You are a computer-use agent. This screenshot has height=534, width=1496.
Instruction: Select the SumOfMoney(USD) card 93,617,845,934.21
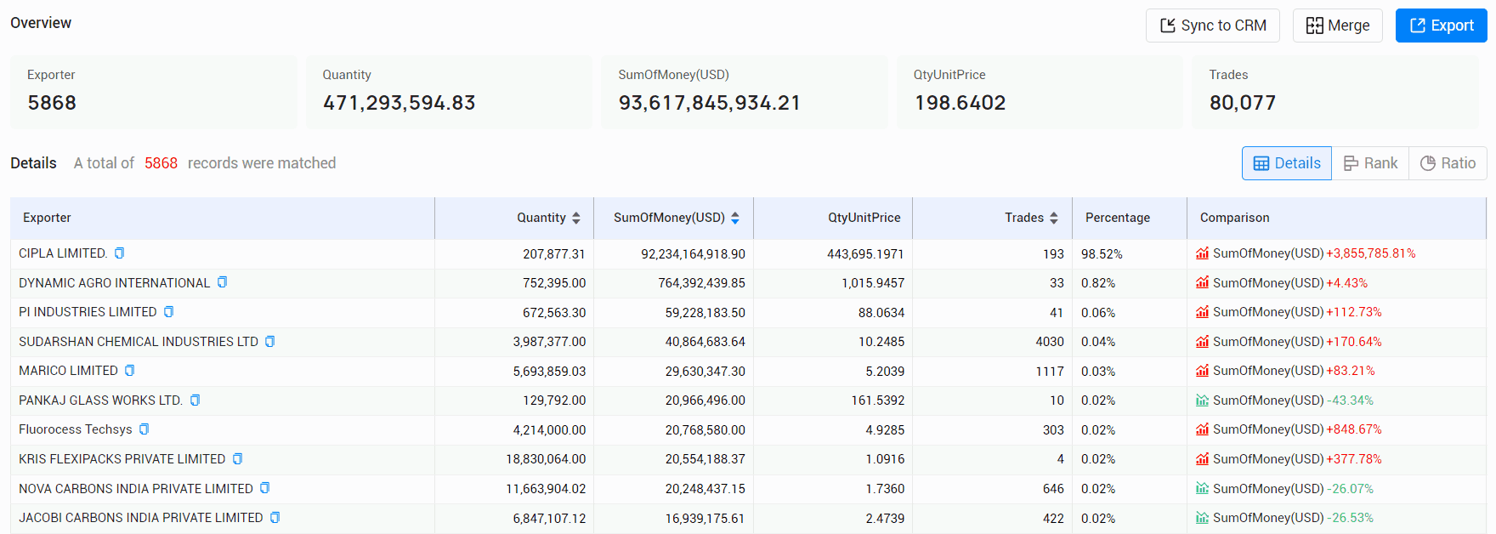pyautogui.click(x=745, y=92)
